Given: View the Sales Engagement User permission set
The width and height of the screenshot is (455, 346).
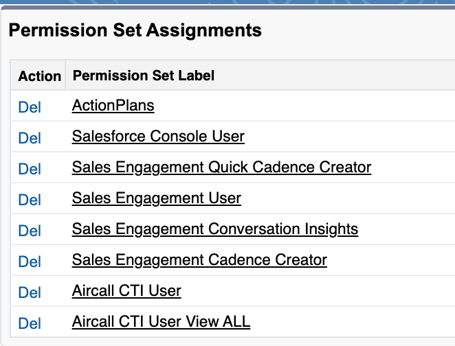Looking at the screenshot, I should [156, 198].
